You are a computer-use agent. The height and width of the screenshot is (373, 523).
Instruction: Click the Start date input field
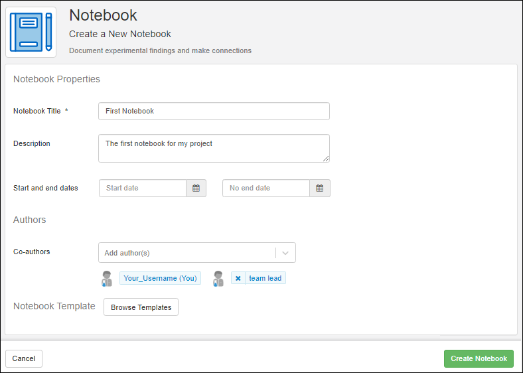tap(143, 188)
